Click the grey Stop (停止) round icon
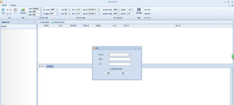The image size is (234, 105). point(15,10)
